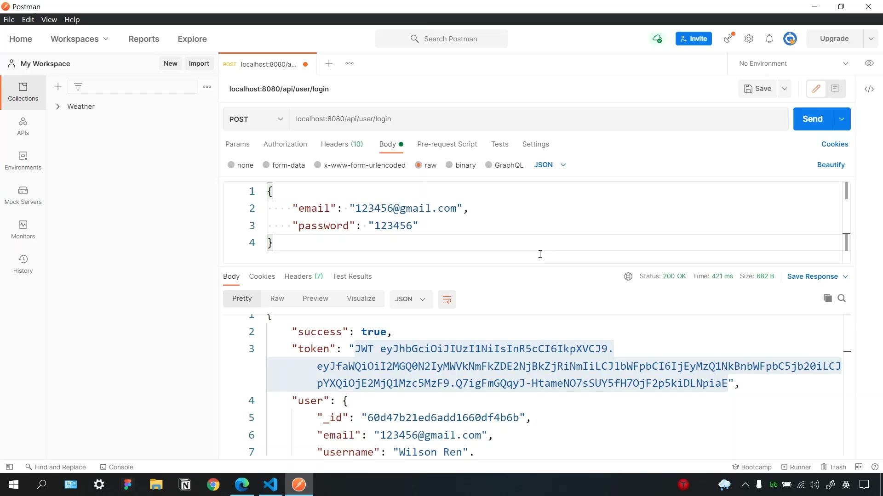Click the Send button
Viewport: 883px width, 496px height.
[x=812, y=119]
